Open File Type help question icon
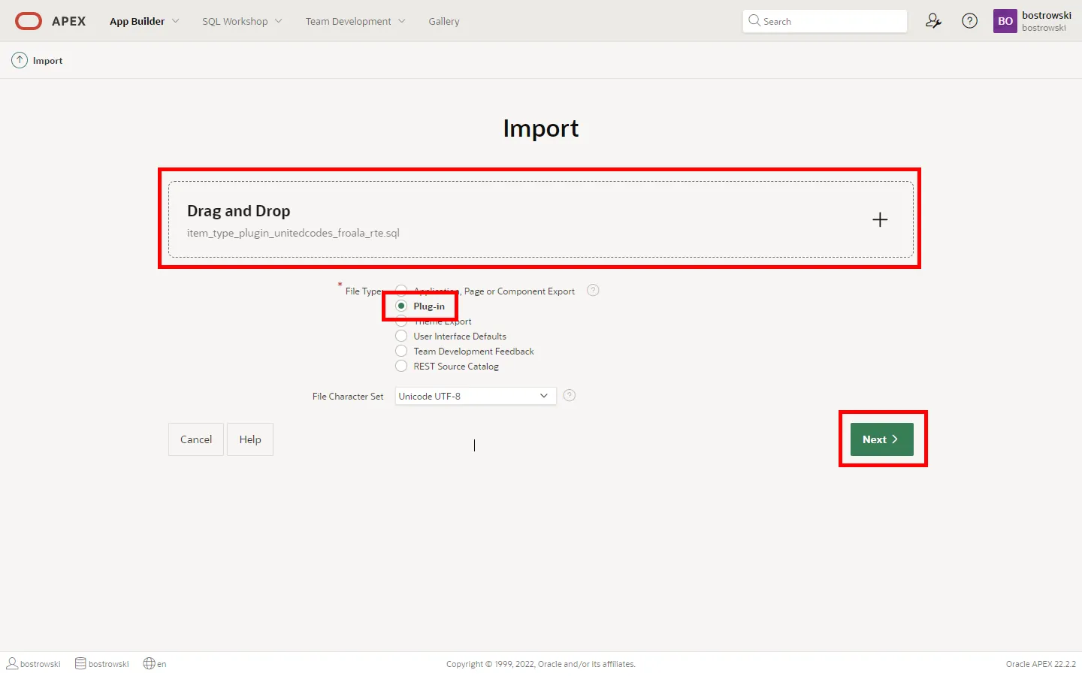The image size is (1082, 676). click(593, 291)
